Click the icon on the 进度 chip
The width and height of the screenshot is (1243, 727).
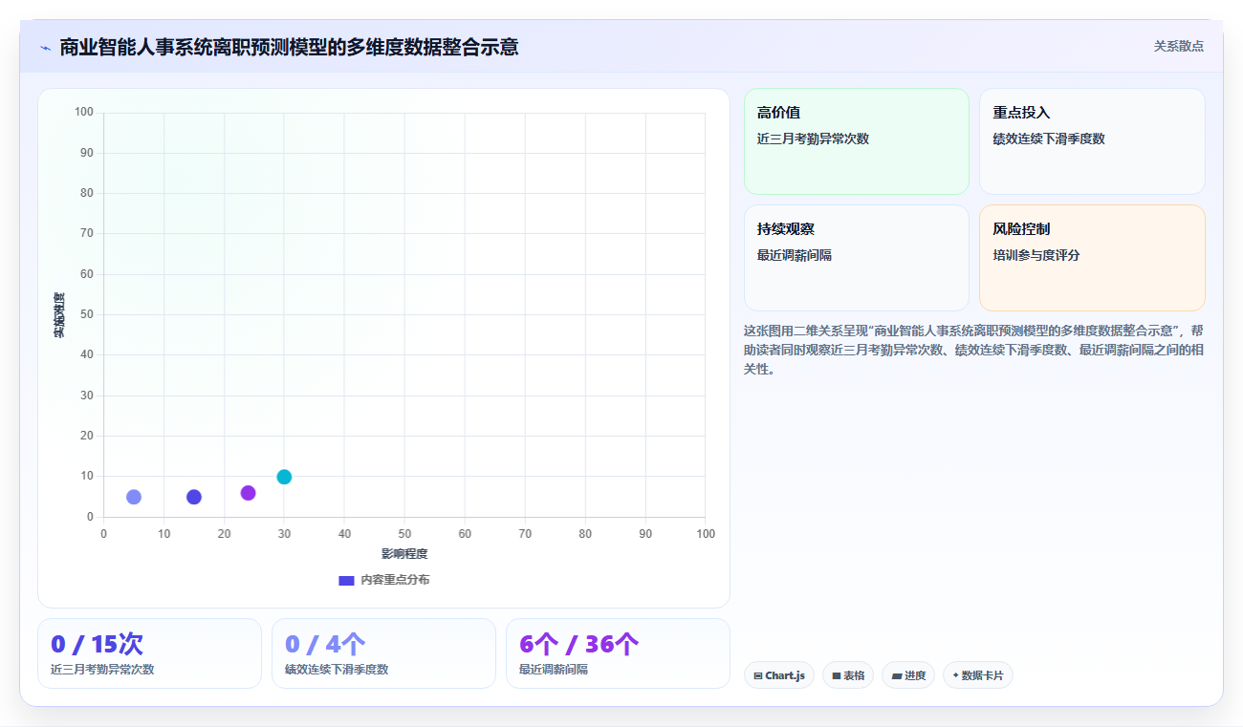(896, 675)
